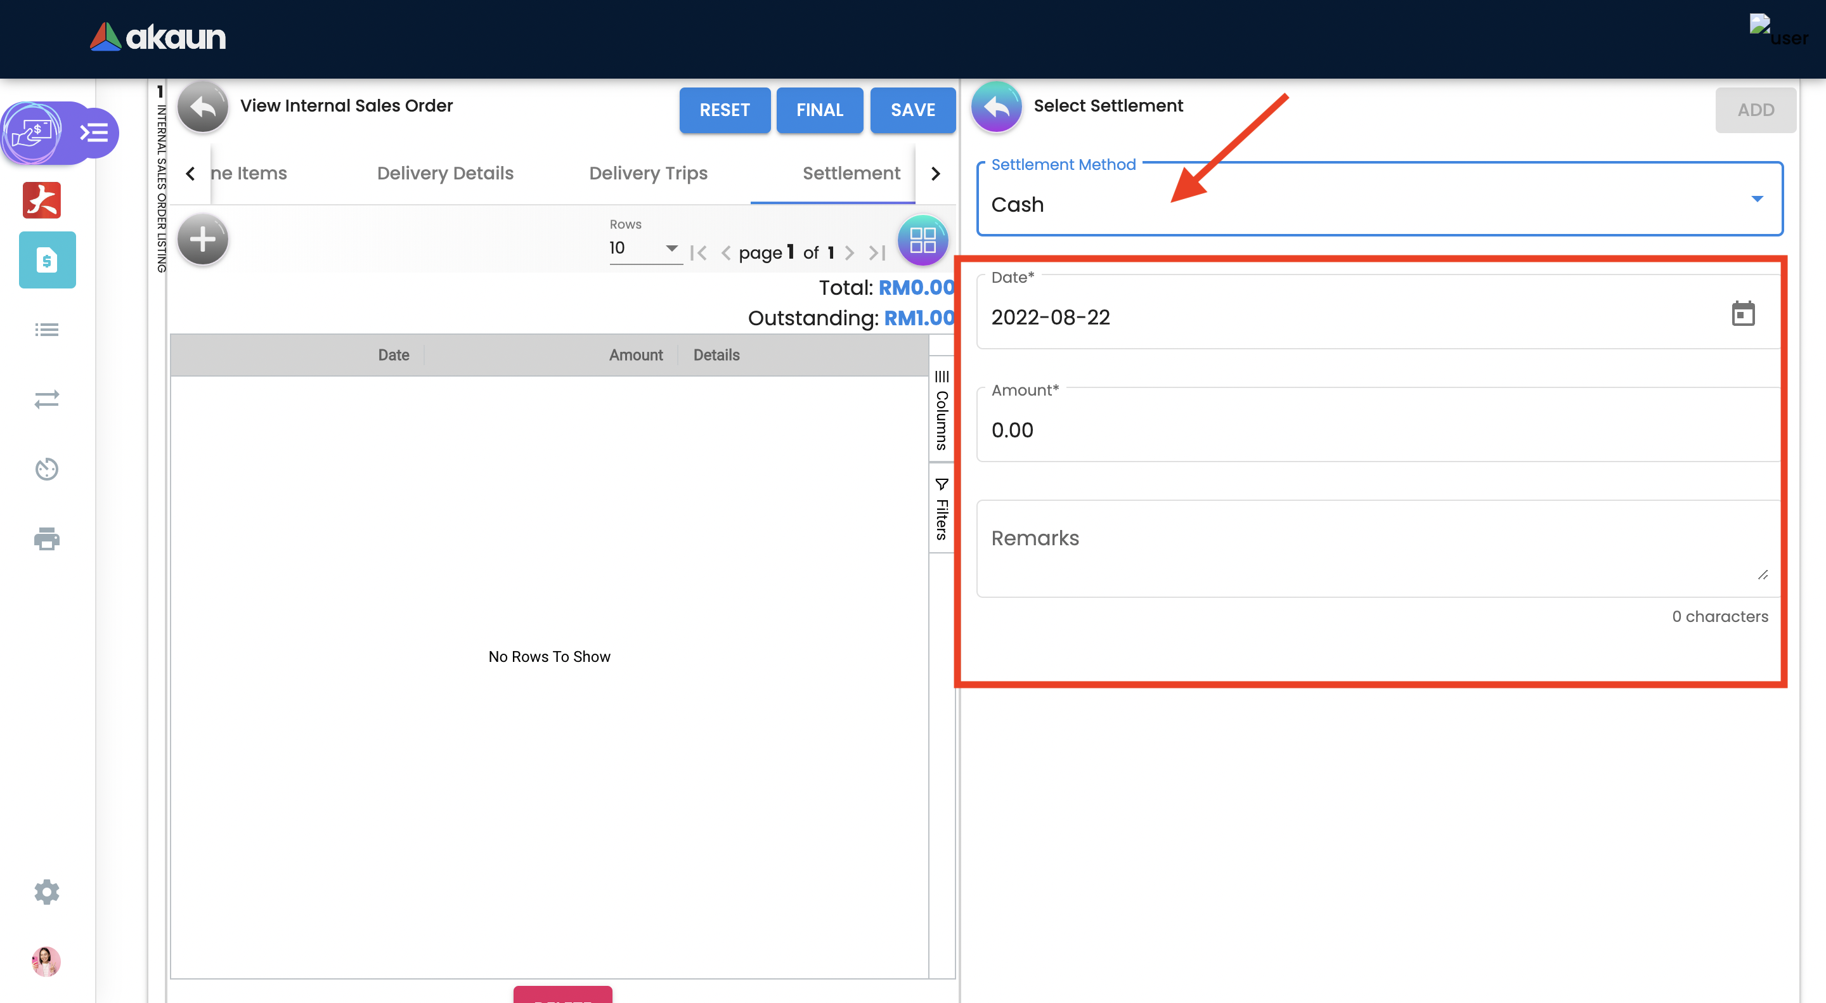Switch to the Delivery Details tab
This screenshot has height=1003, width=1826.
[x=445, y=173]
